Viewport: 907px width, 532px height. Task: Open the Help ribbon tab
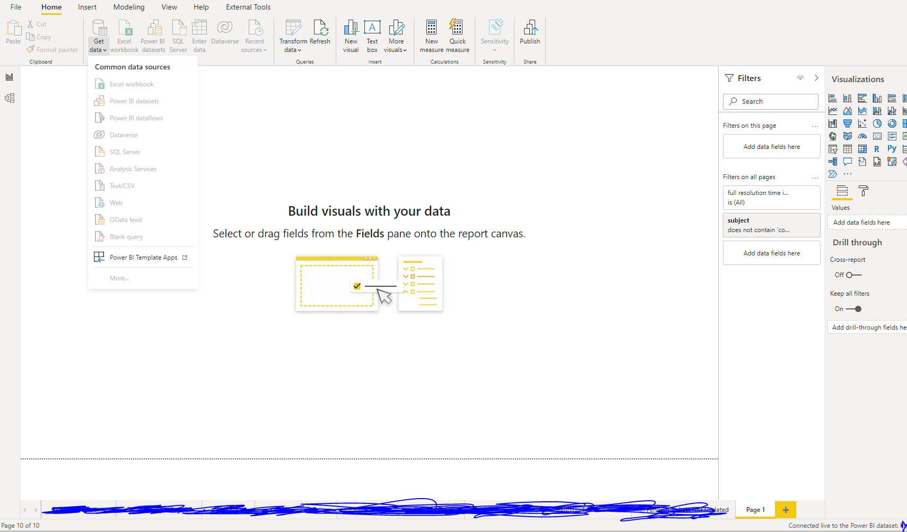pyautogui.click(x=201, y=7)
